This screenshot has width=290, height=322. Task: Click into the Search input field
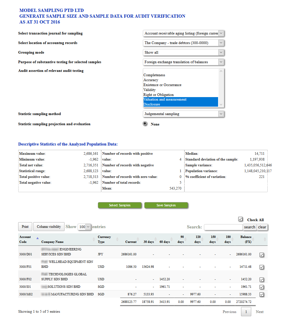tap(223, 227)
